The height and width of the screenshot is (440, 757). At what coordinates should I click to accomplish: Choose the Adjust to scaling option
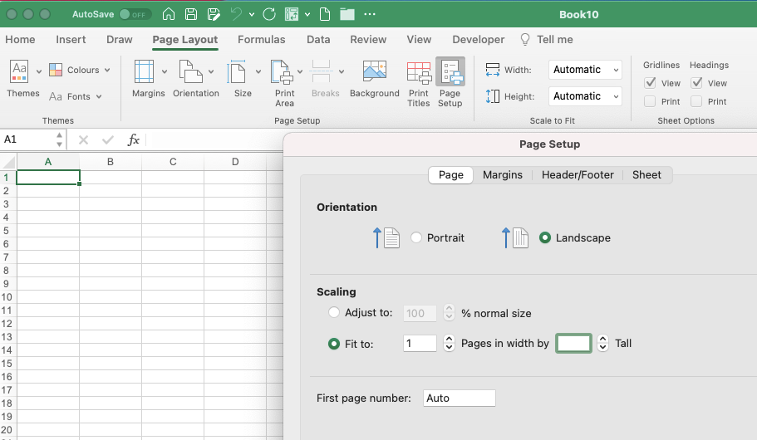[x=333, y=312]
